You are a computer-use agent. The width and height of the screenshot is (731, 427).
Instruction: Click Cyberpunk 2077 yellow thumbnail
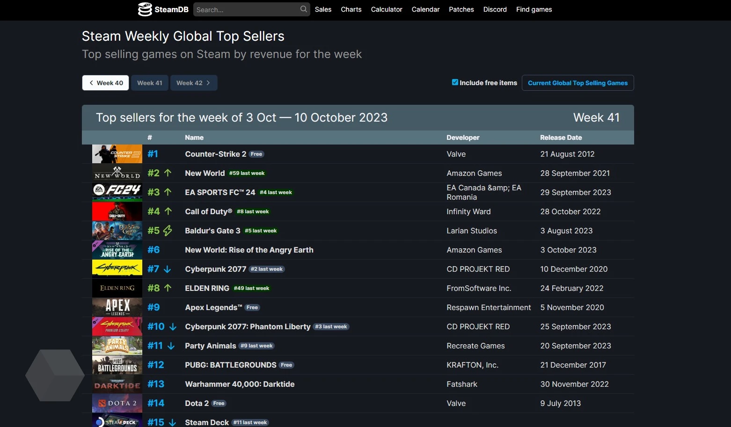coord(117,269)
